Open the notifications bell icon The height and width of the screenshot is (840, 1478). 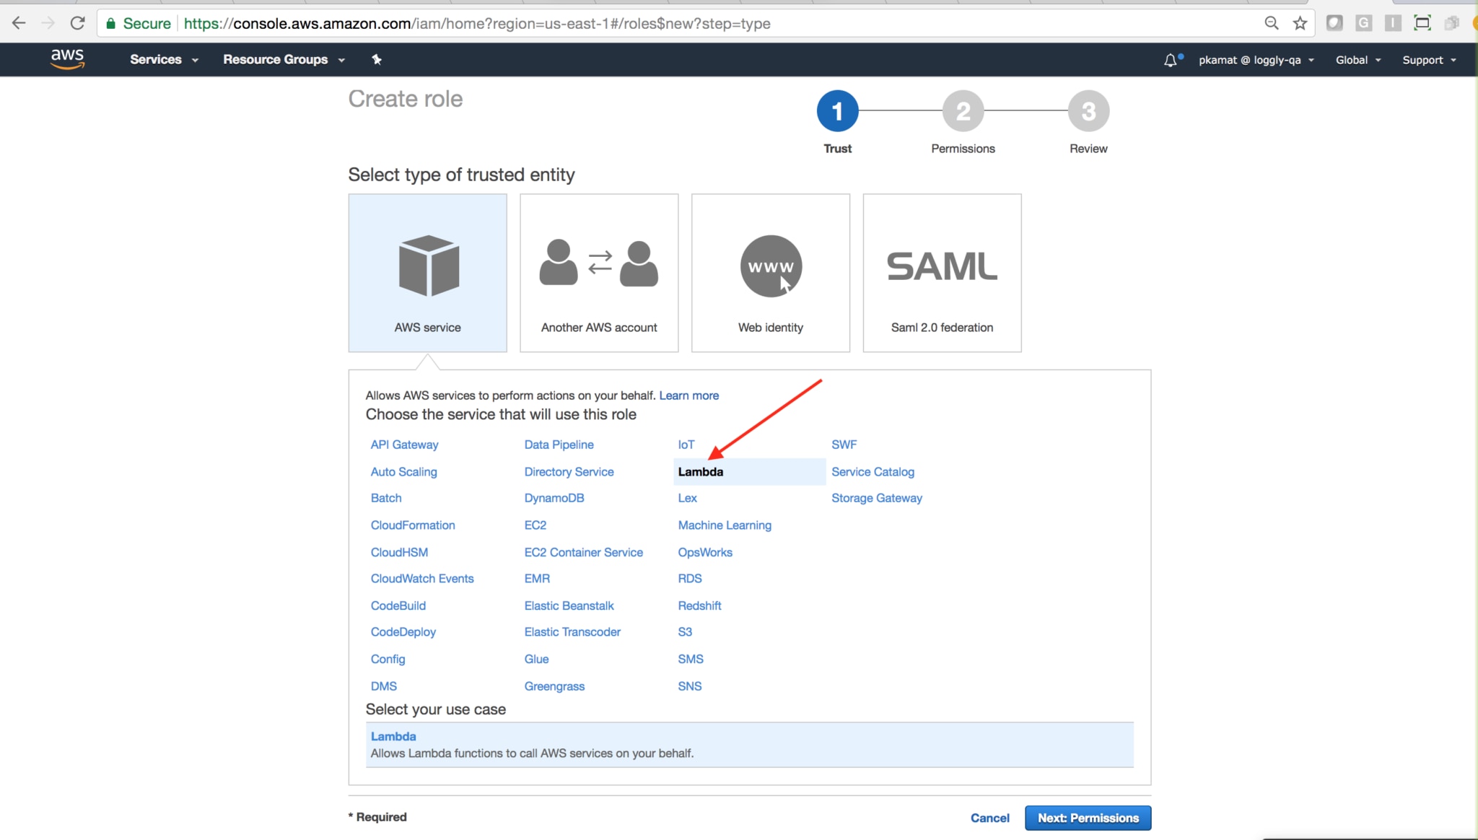coord(1170,60)
